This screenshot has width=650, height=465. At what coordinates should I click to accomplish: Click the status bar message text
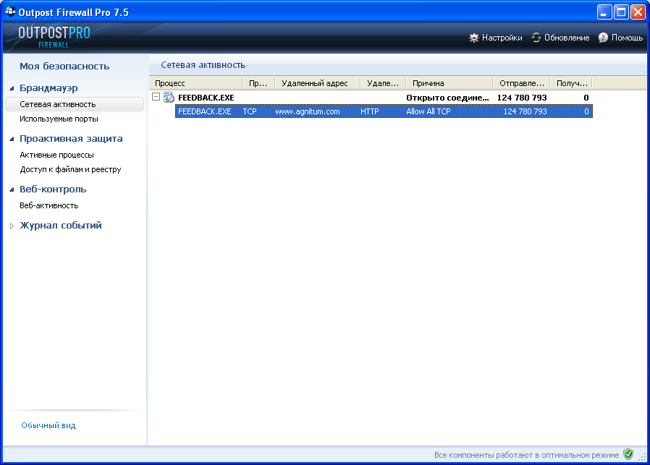point(526,455)
